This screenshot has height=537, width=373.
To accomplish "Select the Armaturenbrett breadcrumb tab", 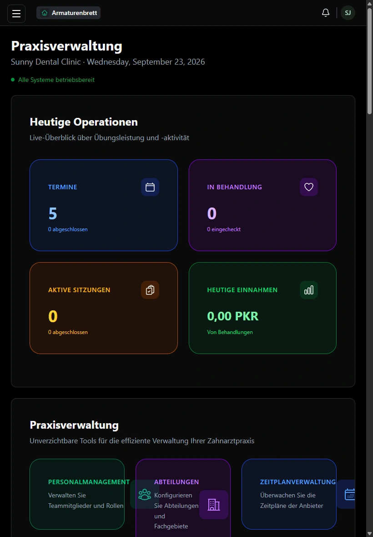I will coord(68,13).
